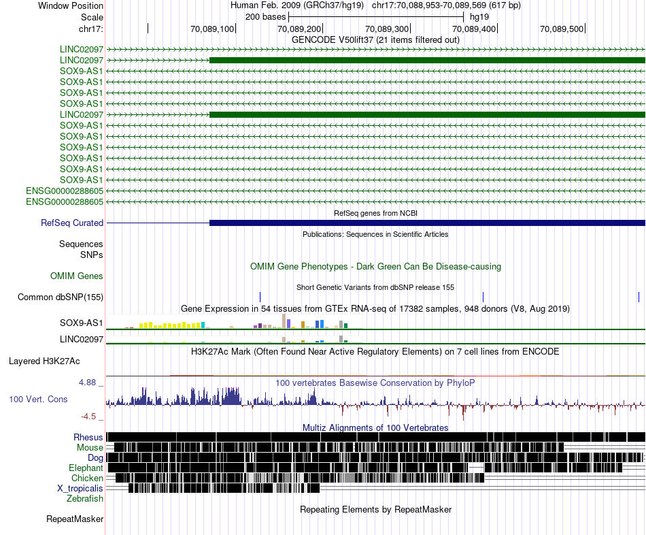Click the Rhesus alignment label

tap(88, 437)
